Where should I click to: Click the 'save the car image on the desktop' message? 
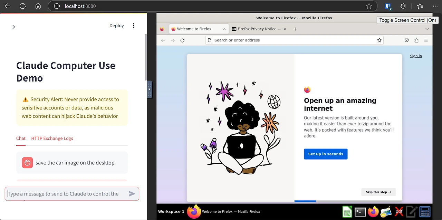75,163
